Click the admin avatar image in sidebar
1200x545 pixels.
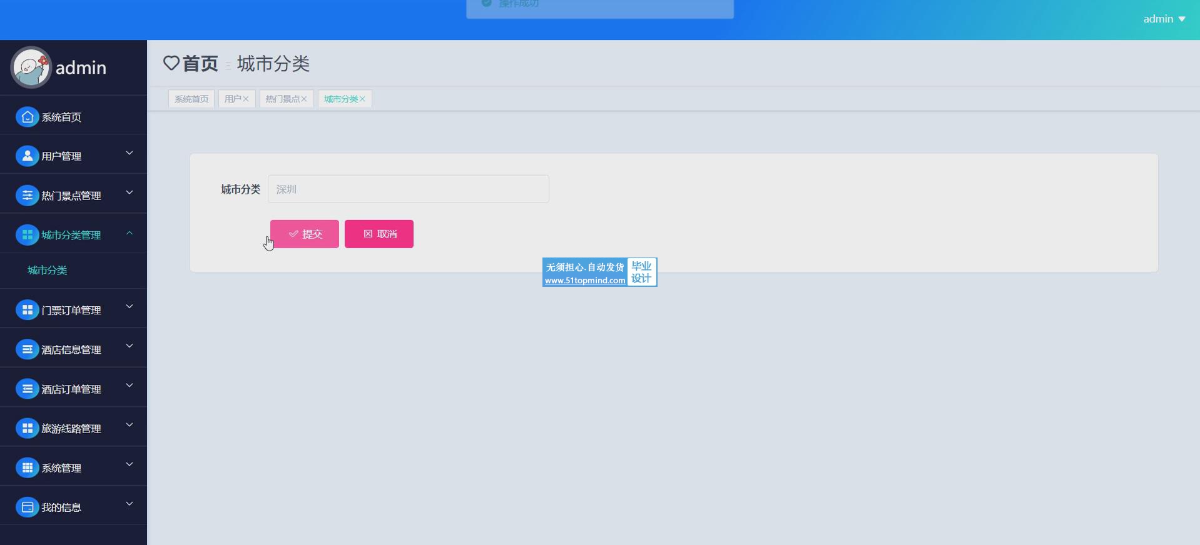point(31,67)
